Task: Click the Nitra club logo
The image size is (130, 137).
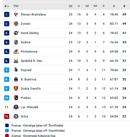Action: click(16, 116)
